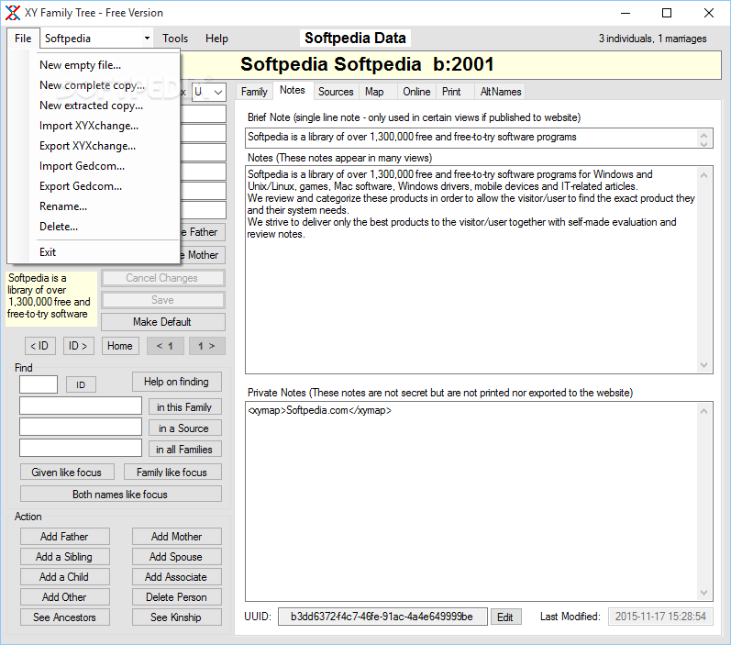Click Notes scrollbar down arrow
731x645 pixels.
(704, 365)
